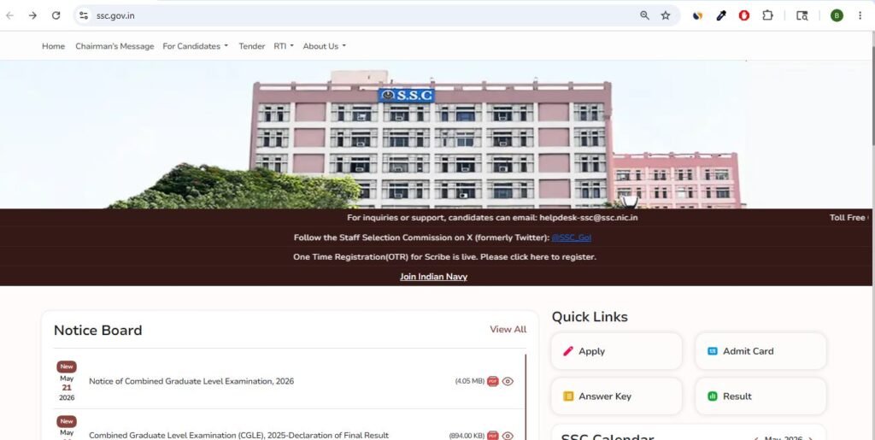Image resolution: width=875 pixels, height=440 pixels.
Task: Open Chrome's three-dot menu
Action: click(860, 15)
